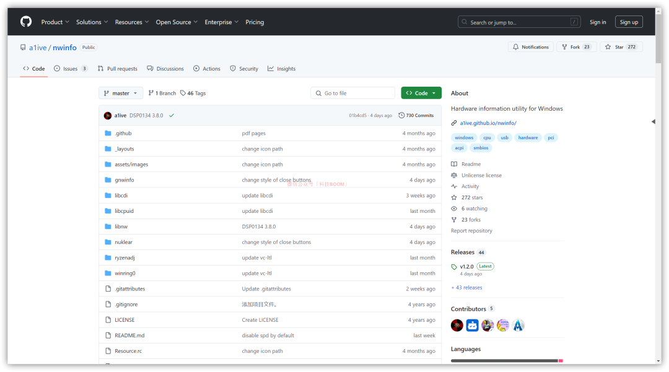Click the link icon beside the website URL
The height and width of the screenshot is (372, 669).
tap(454, 123)
